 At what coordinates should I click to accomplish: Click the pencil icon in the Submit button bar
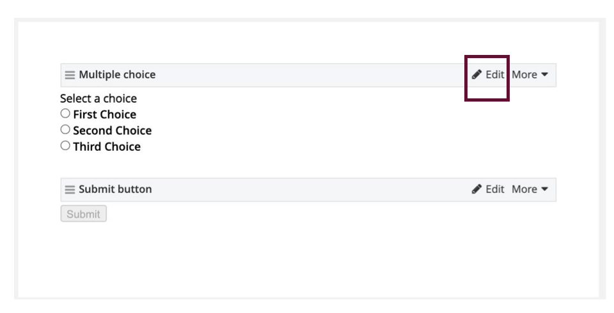tap(476, 189)
